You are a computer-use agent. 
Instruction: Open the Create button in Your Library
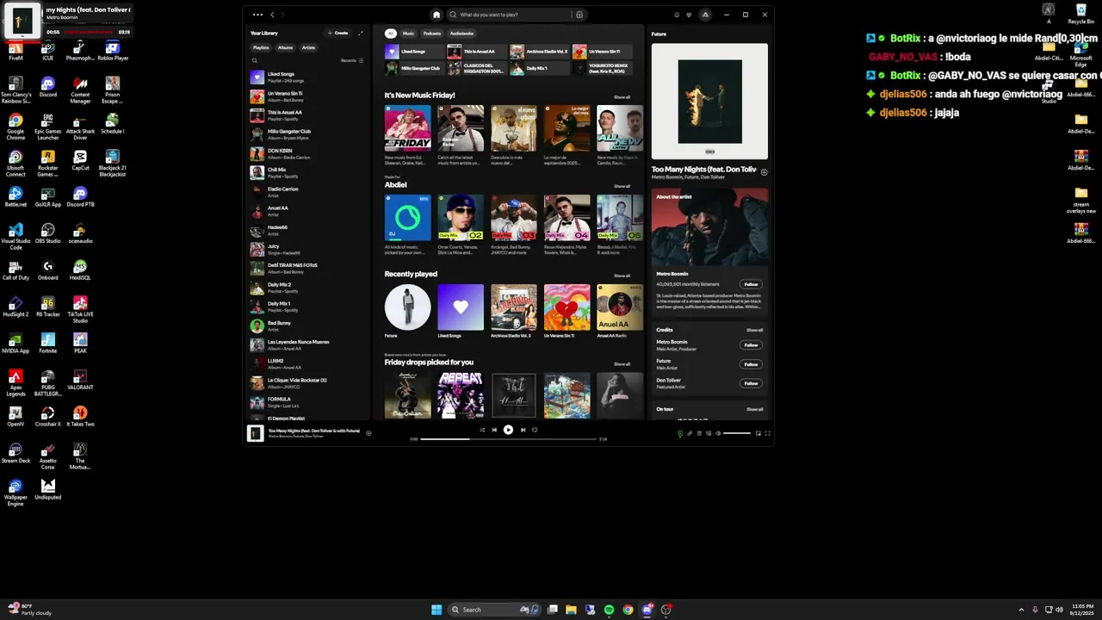point(338,33)
